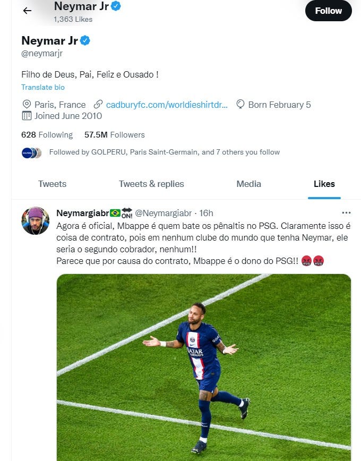361x461 pixels.
Task: Click the joined calendar icon
Action: click(27, 116)
